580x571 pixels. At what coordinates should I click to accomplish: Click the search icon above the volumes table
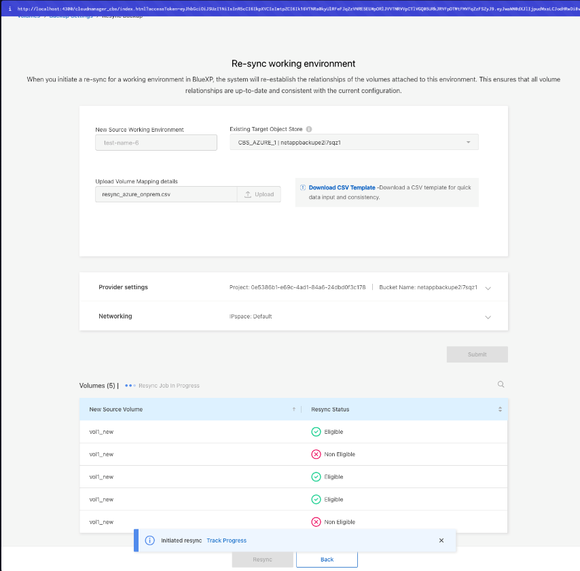point(501,384)
